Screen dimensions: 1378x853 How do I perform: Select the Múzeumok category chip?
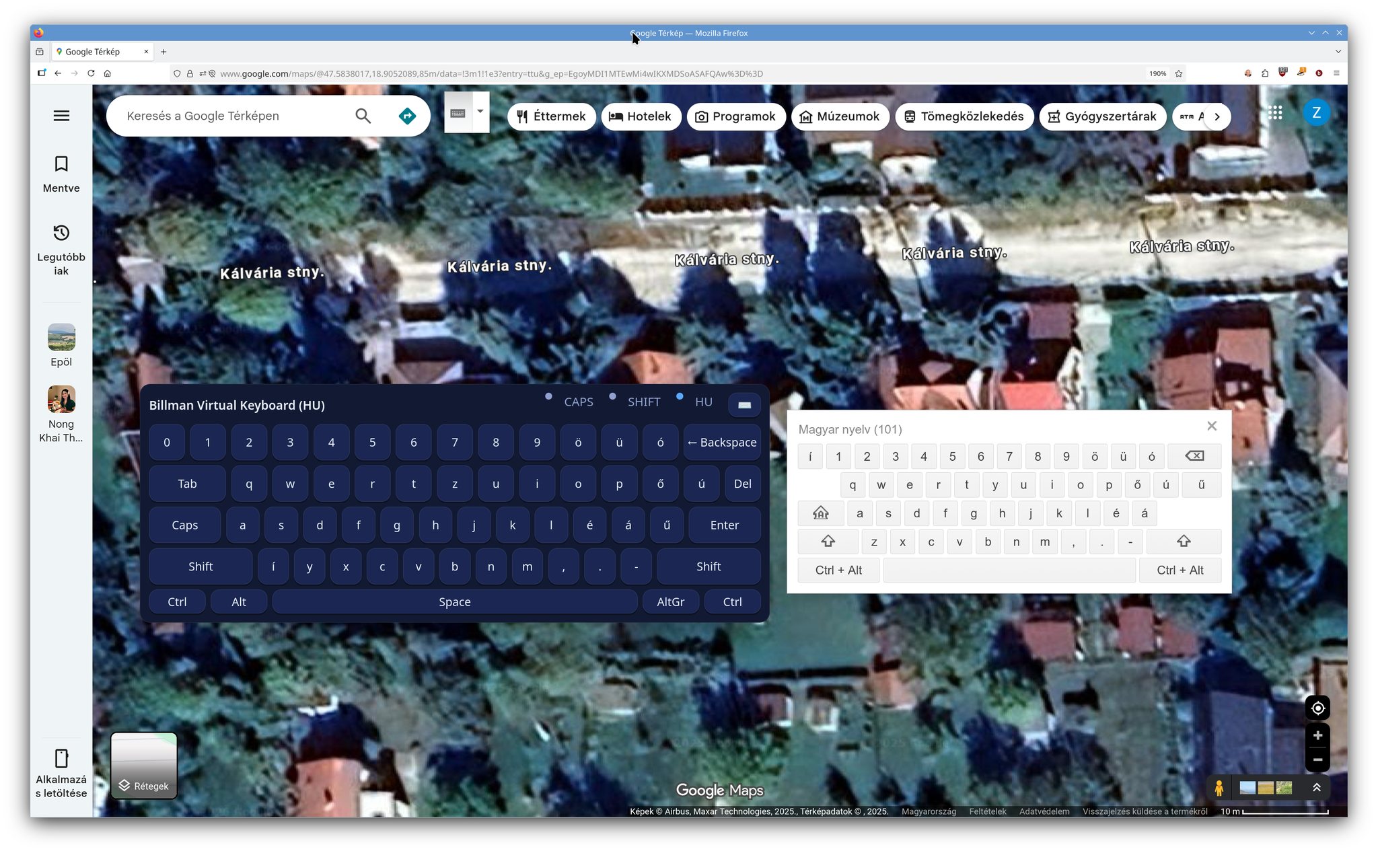click(x=840, y=116)
